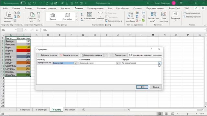This screenshot has height=116, width=207.
Task: Switch to the Главная ribbon tab
Action: (16, 8)
